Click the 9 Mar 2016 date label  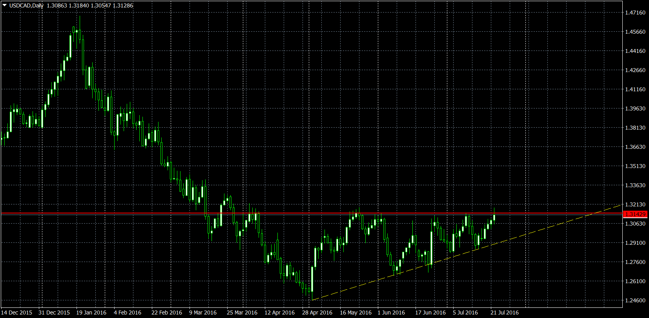tap(203, 313)
